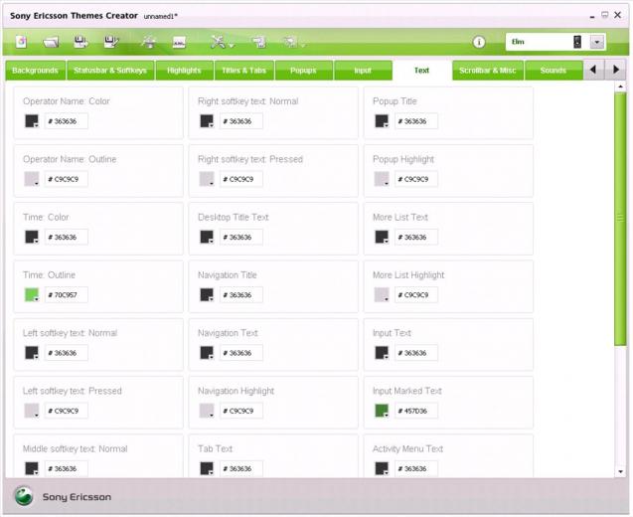Image resolution: width=633 pixels, height=517 pixels.
Task: Click the More List Highlight hex field
Action: [416, 295]
